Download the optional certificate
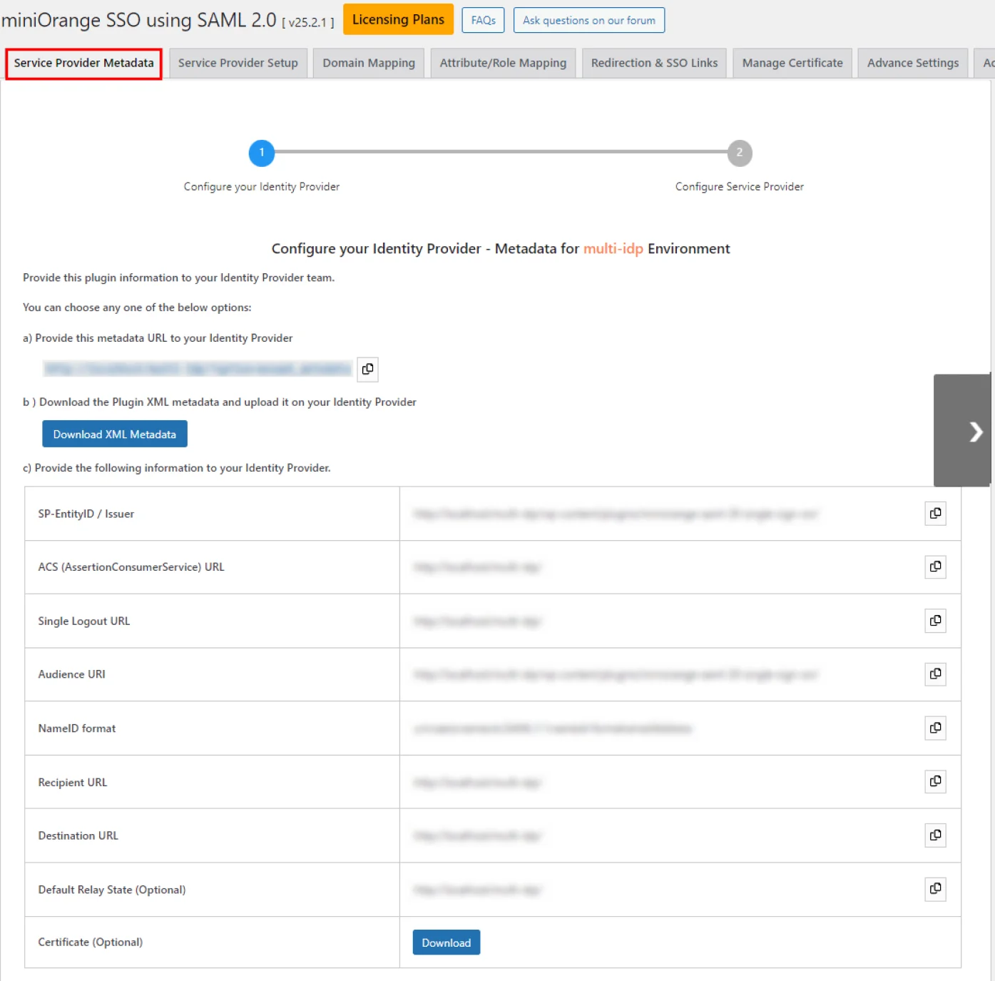Screen dimensions: 995x981 [x=447, y=942]
